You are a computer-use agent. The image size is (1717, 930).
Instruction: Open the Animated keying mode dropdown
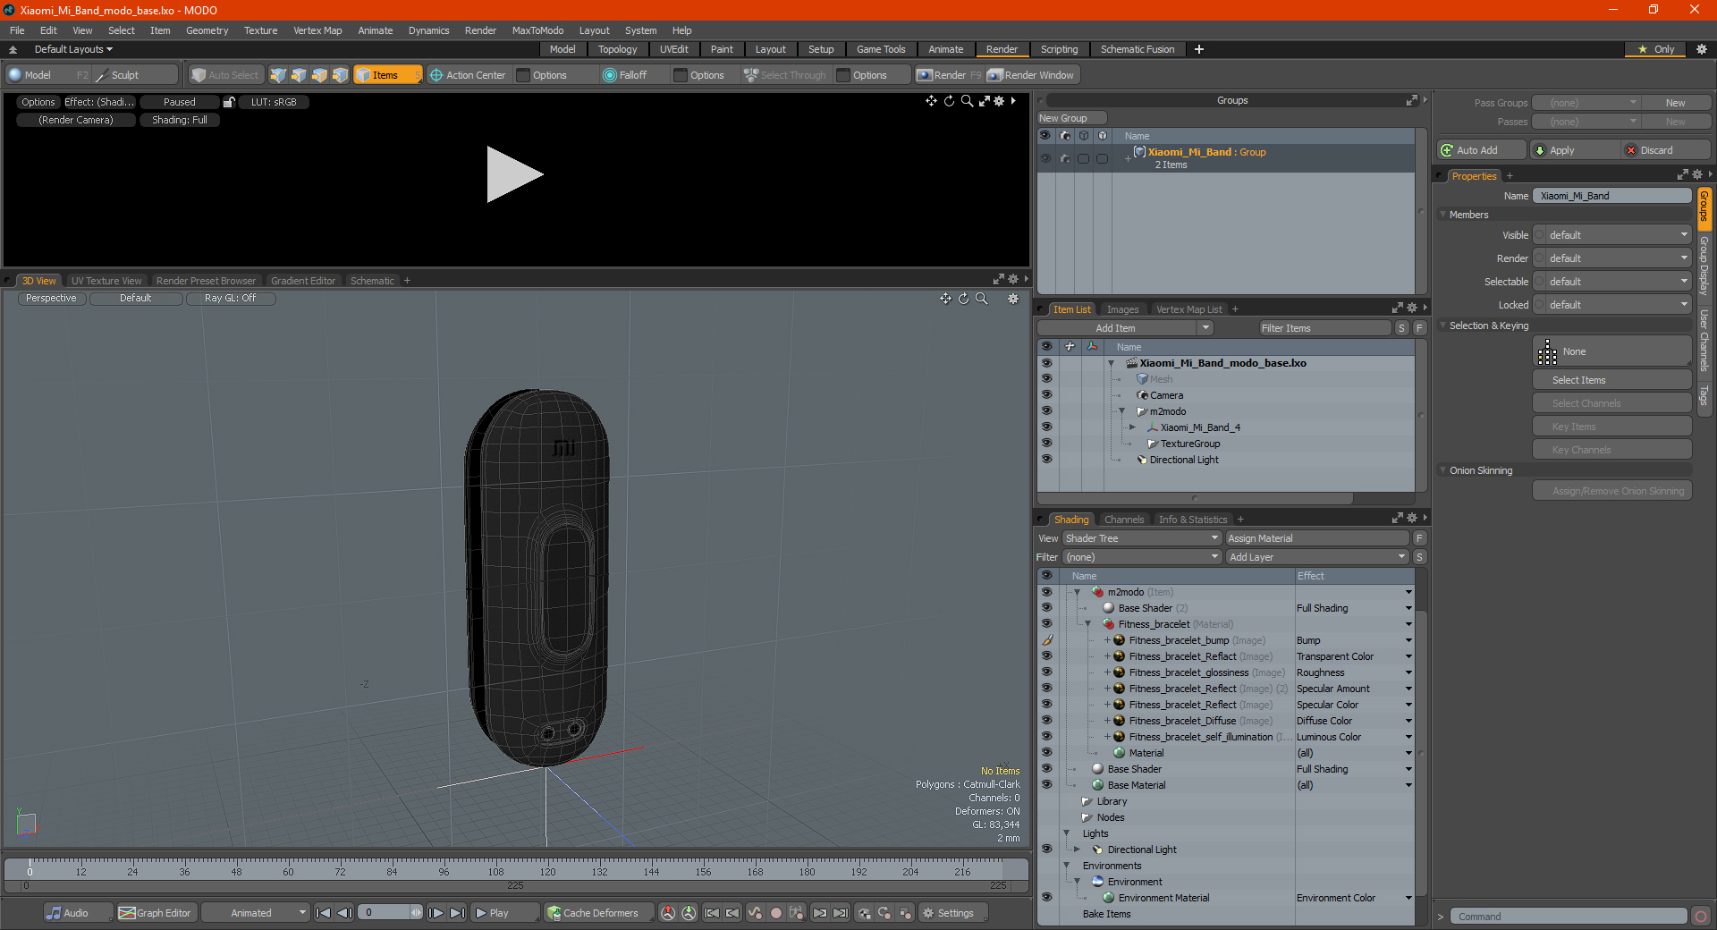pyautogui.click(x=257, y=913)
